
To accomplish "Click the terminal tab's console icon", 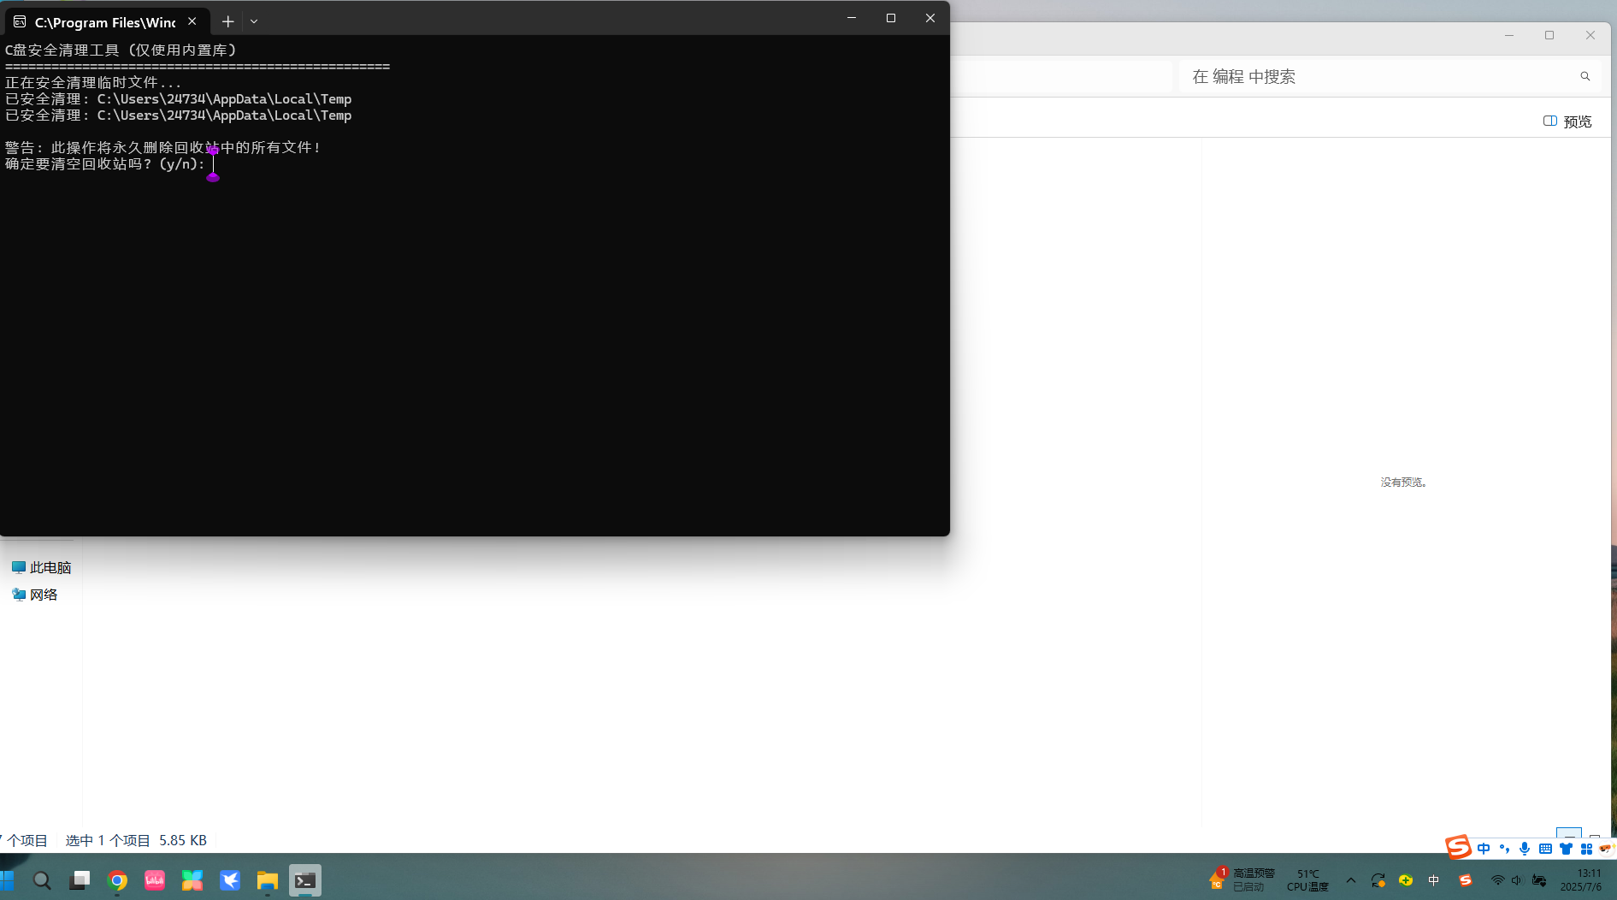I will [x=20, y=22].
